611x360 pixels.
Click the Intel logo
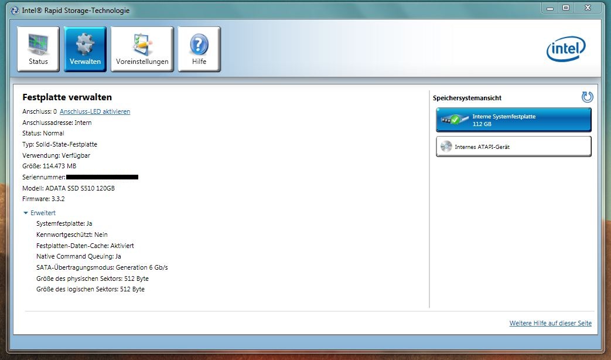coord(566,49)
